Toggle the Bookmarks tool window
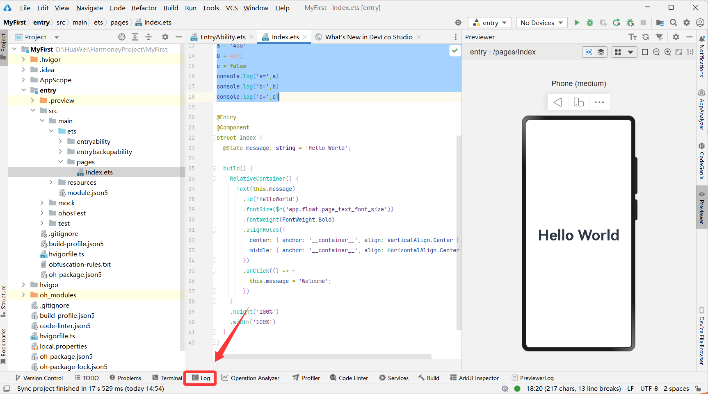Image resolution: width=708 pixels, height=394 pixels. 4,346
